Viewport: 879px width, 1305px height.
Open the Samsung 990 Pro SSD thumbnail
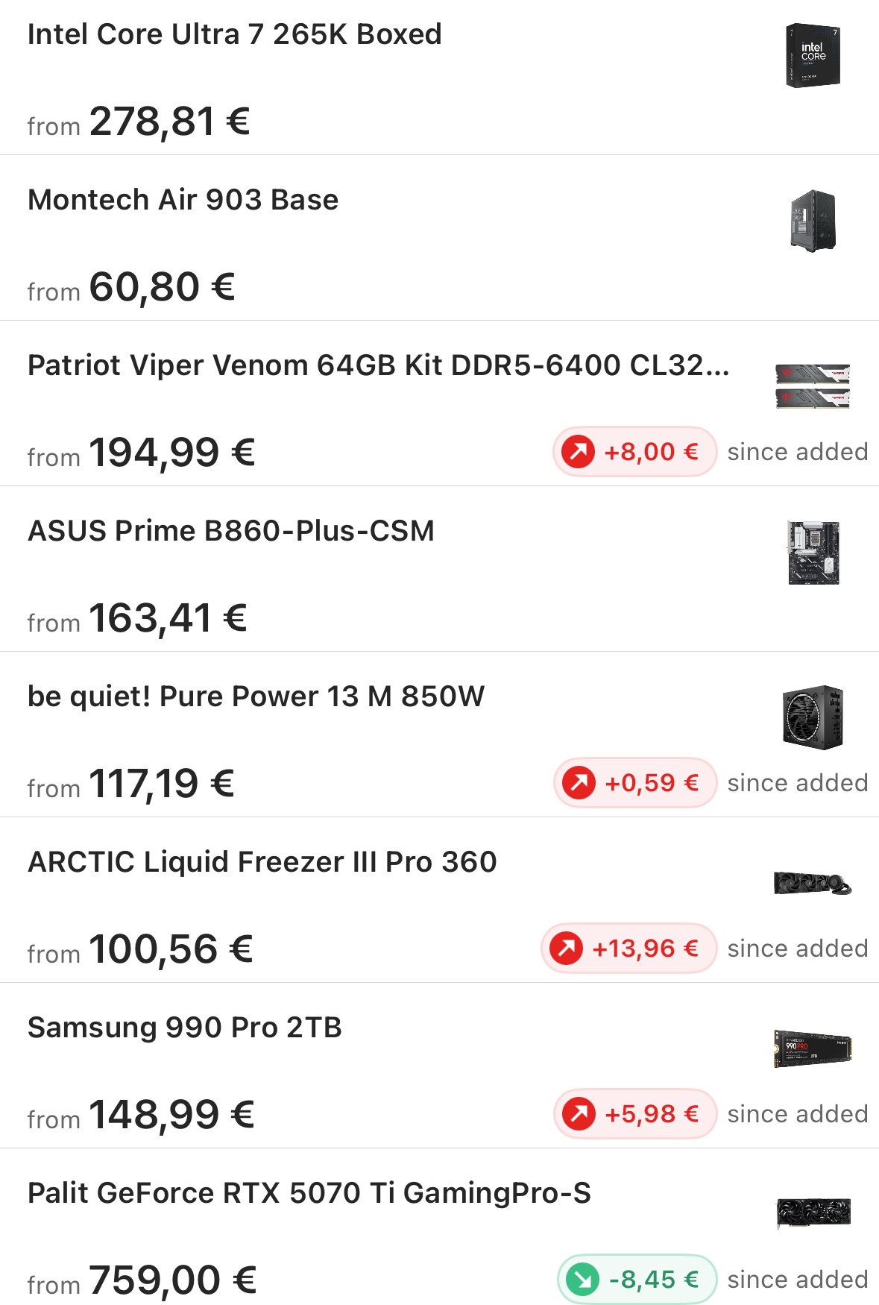(813, 1048)
